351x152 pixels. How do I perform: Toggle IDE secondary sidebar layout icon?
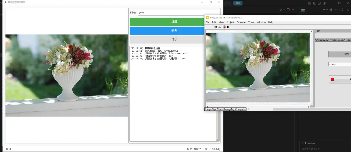324,3
